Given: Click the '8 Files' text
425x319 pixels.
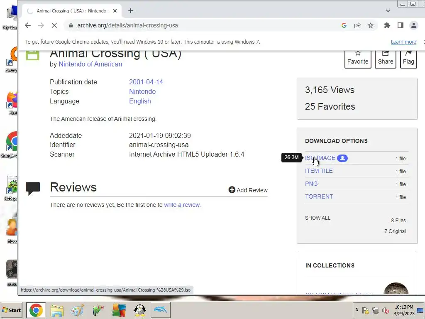Looking at the screenshot, I should coord(398,221).
